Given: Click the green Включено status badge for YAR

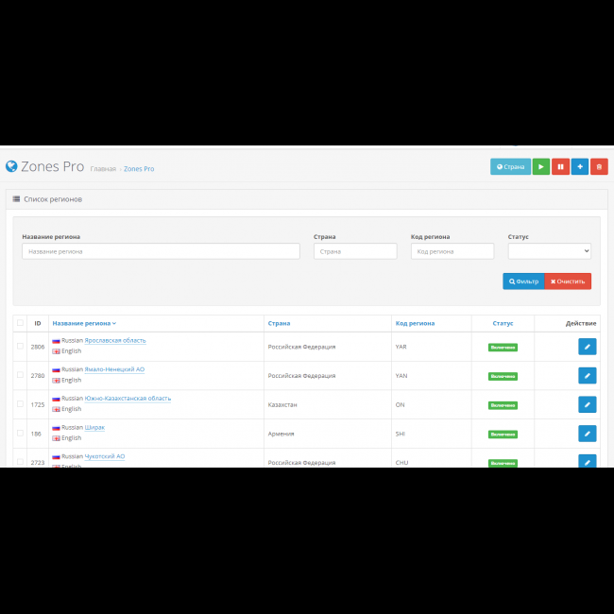Looking at the screenshot, I should [x=503, y=347].
